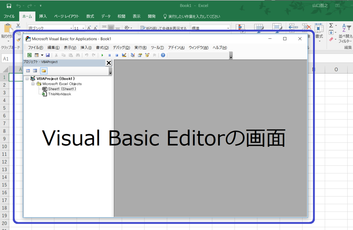Viewport: 353px width, 230px height.
Task: Click the Undo arrow in VBE toolbar
Action: [x=87, y=55]
